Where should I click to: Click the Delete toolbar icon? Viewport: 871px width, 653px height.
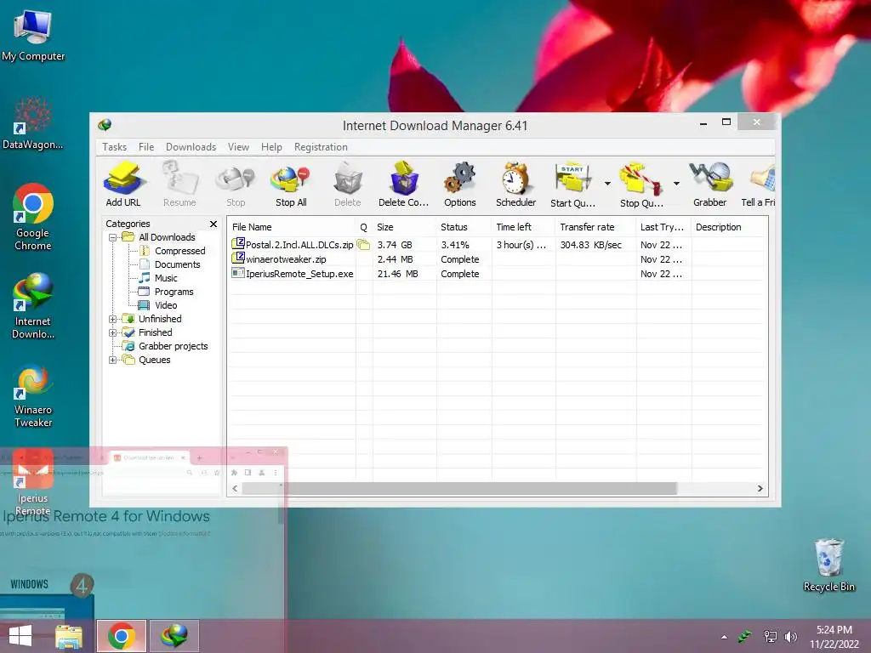[x=348, y=185]
